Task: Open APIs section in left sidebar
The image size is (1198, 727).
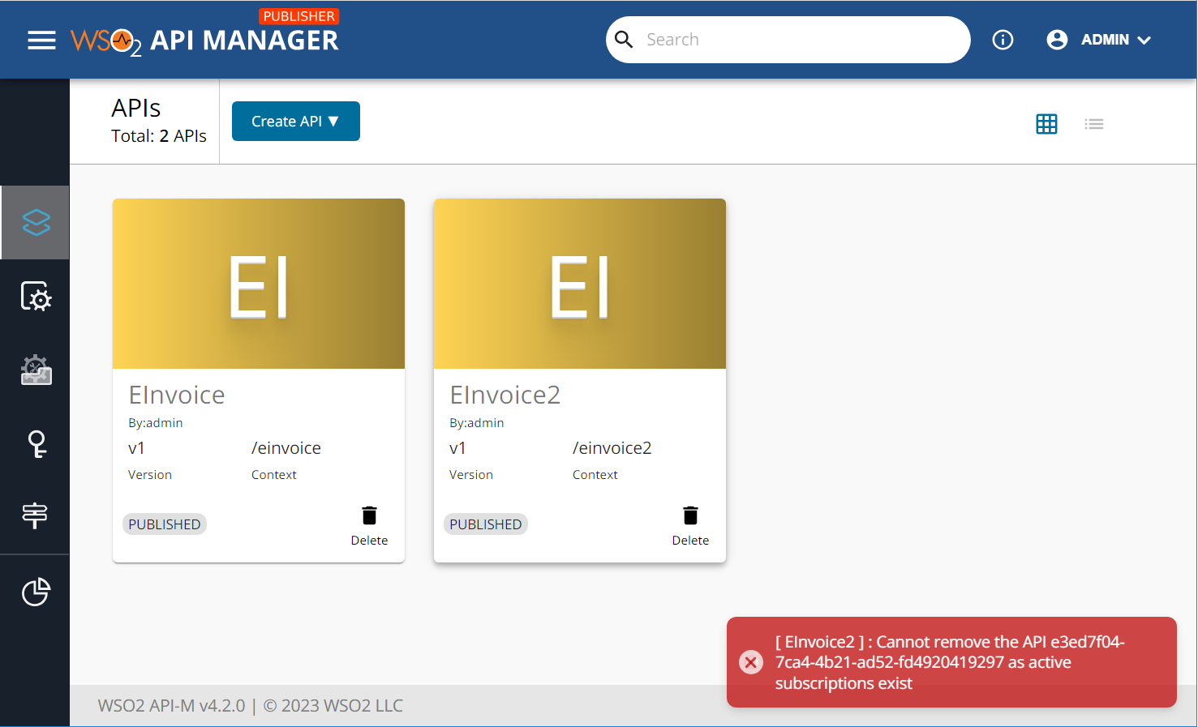Action: (36, 223)
